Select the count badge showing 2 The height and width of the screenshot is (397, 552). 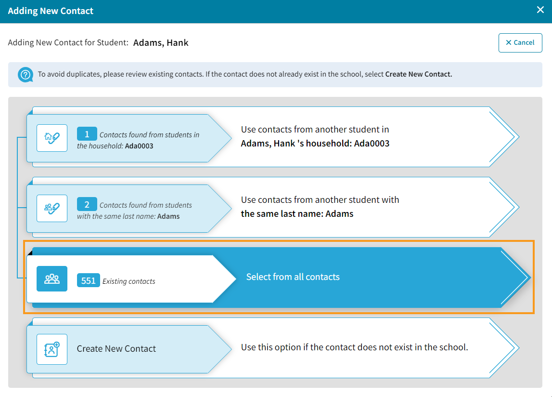tap(87, 204)
